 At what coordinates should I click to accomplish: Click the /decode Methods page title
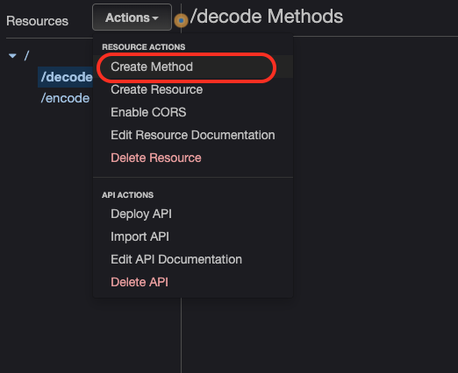point(267,16)
